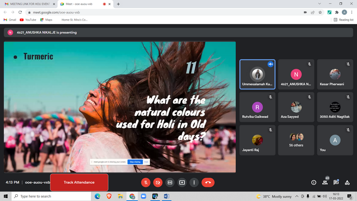Image resolution: width=357 pixels, height=201 pixels.
Task: Select 4621_ANUSHKA N... participant tile
Action: [296, 74]
